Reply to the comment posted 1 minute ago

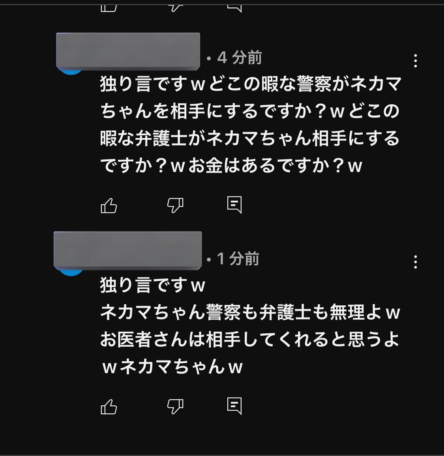click(x=234, y=406)
